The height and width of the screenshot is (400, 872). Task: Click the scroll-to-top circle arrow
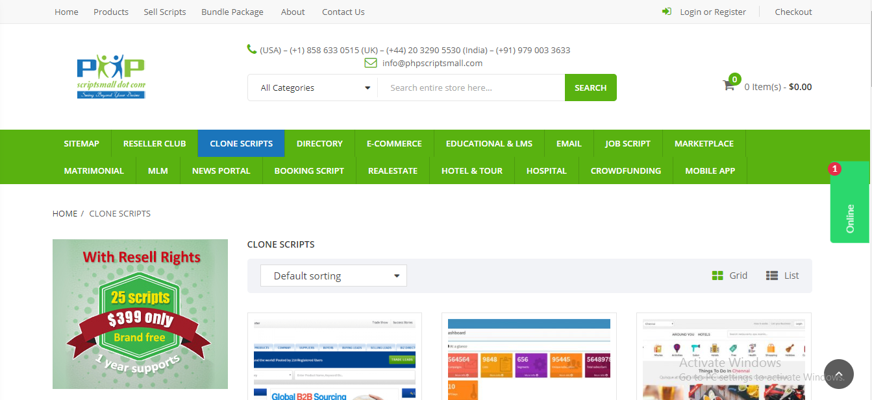point(838,374)
